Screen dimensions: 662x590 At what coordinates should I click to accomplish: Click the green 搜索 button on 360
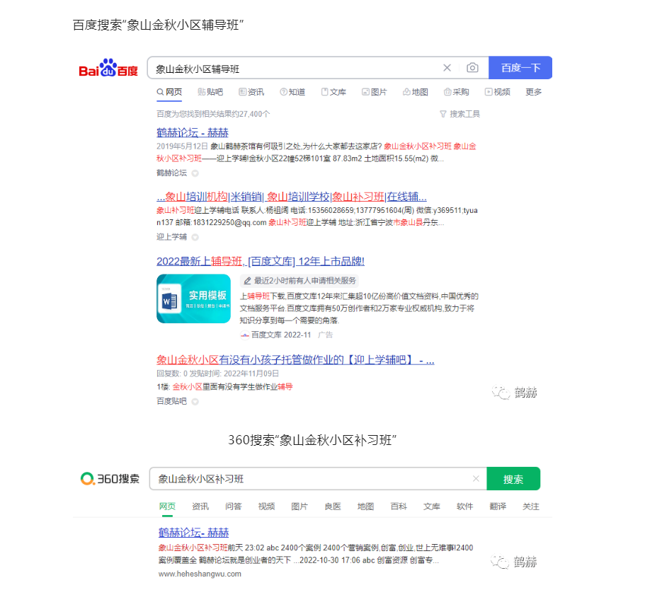(513, 478)
